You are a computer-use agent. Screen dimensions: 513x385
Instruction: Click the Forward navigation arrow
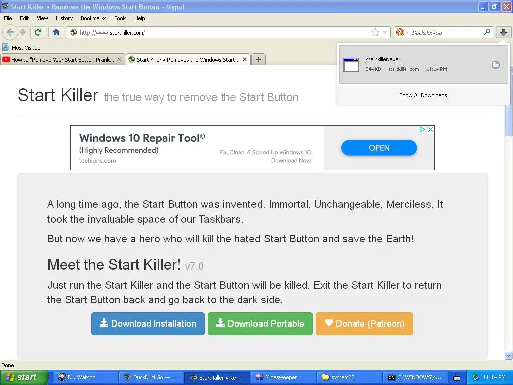click(22, 32)
